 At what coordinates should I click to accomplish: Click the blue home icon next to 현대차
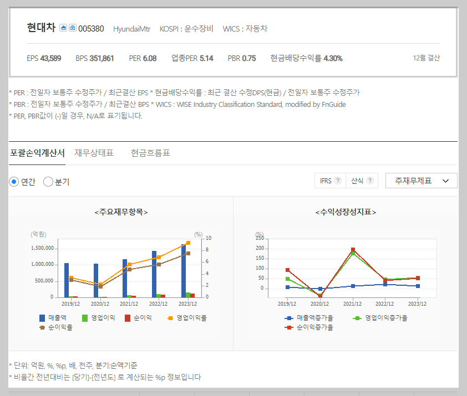tap(63, 28)
